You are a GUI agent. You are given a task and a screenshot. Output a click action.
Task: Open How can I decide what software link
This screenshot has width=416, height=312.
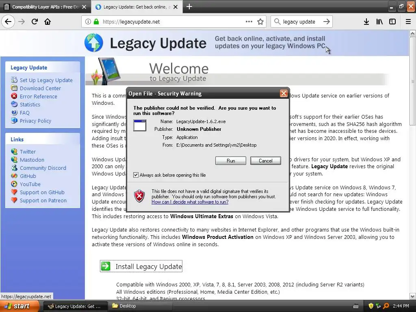coord(190,202)
